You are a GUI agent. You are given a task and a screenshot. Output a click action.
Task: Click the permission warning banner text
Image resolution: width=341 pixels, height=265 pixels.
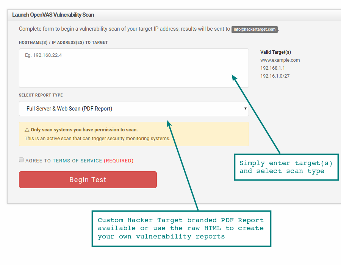click(x=84, y=130)
